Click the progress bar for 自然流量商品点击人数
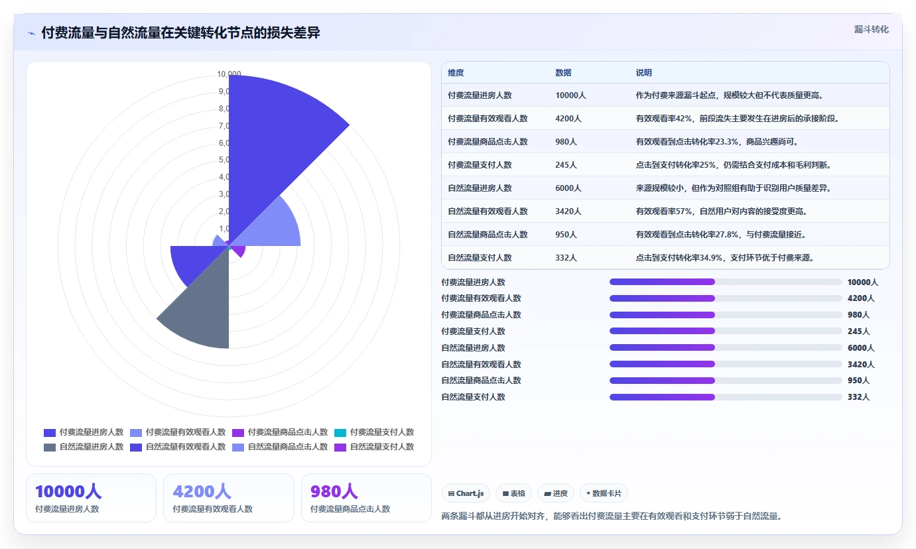The image size is (916, 549). pos(726,381)
